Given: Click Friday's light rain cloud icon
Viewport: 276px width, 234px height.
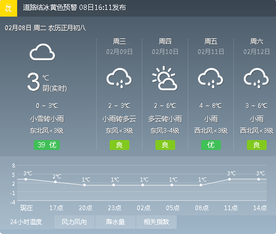Looking at the screenshot, I should tap(211, 78).
